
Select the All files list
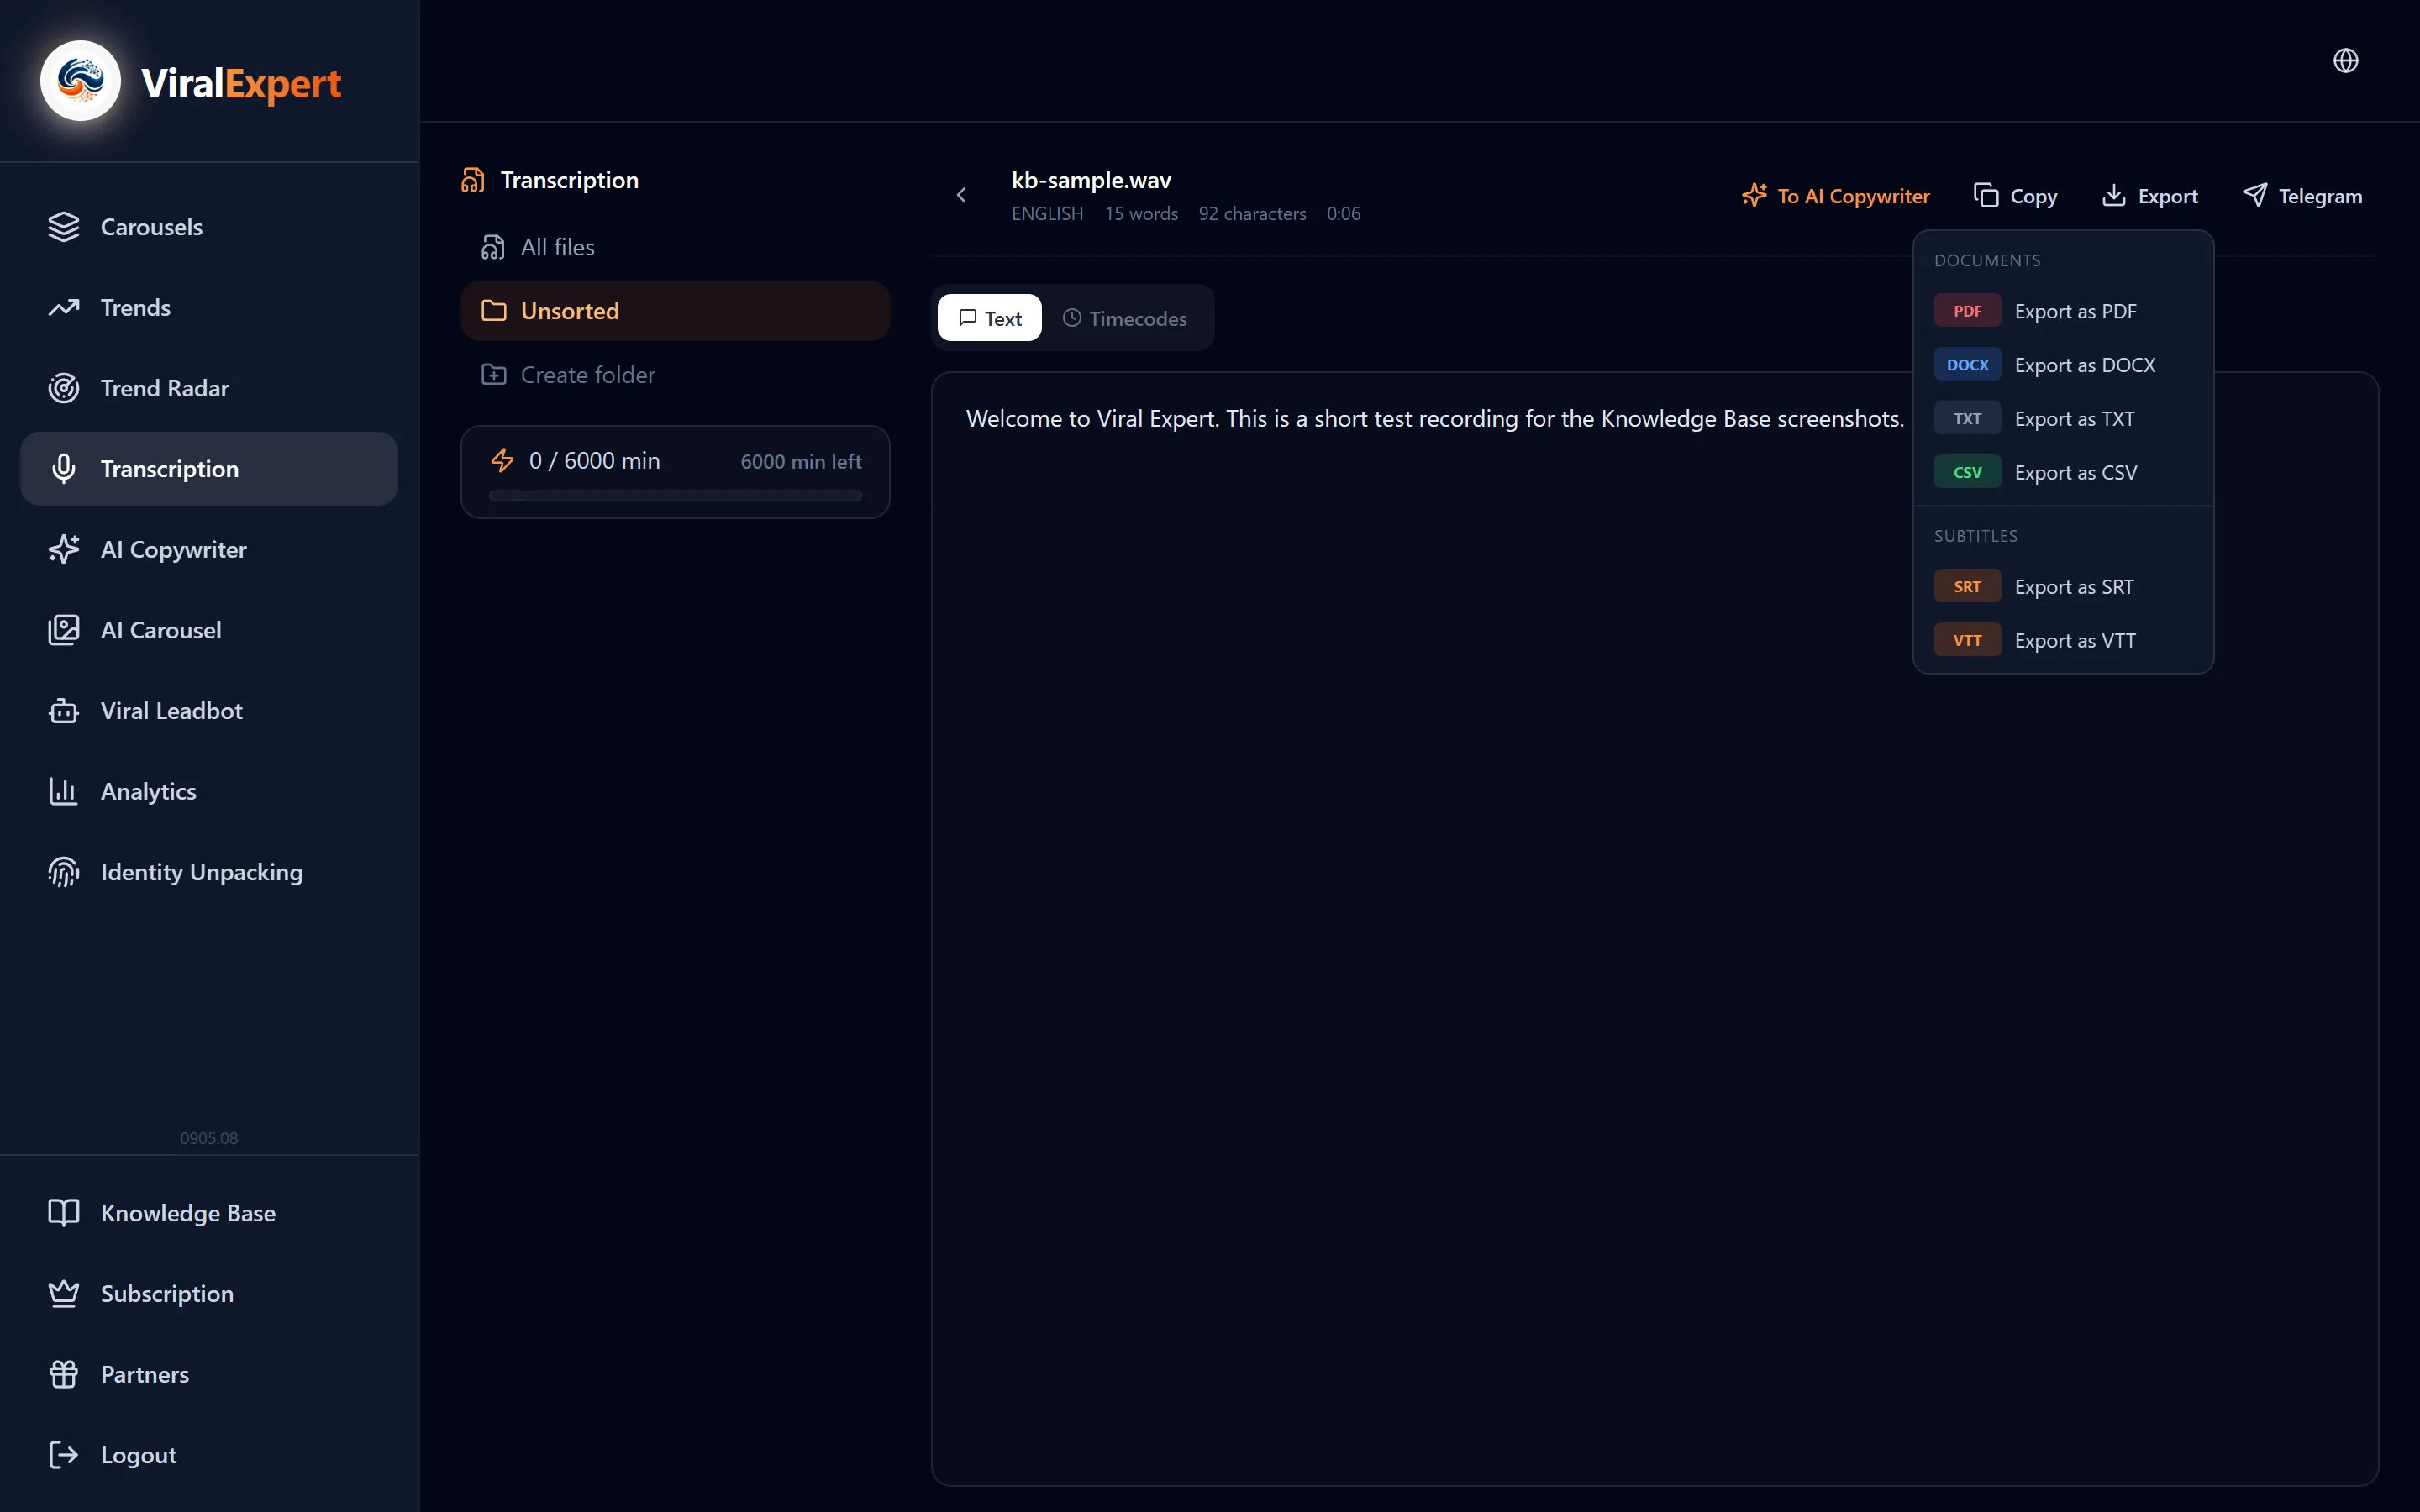point(675,247)
